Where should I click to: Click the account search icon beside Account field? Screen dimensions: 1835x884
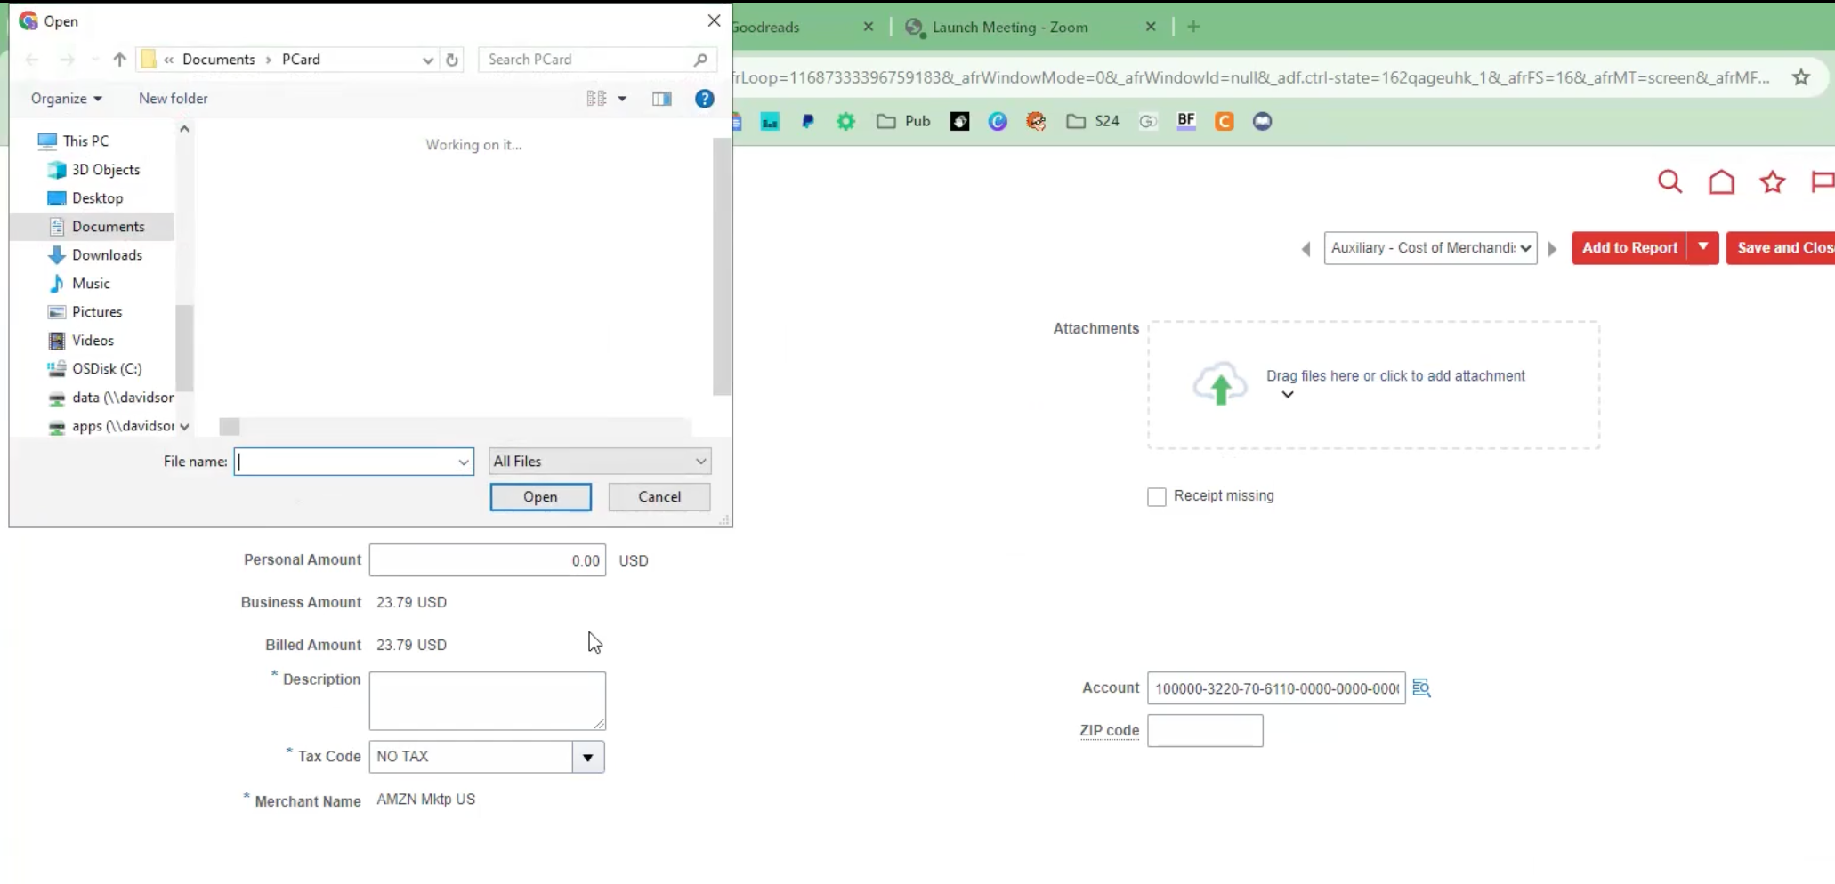pos(1421,687)
